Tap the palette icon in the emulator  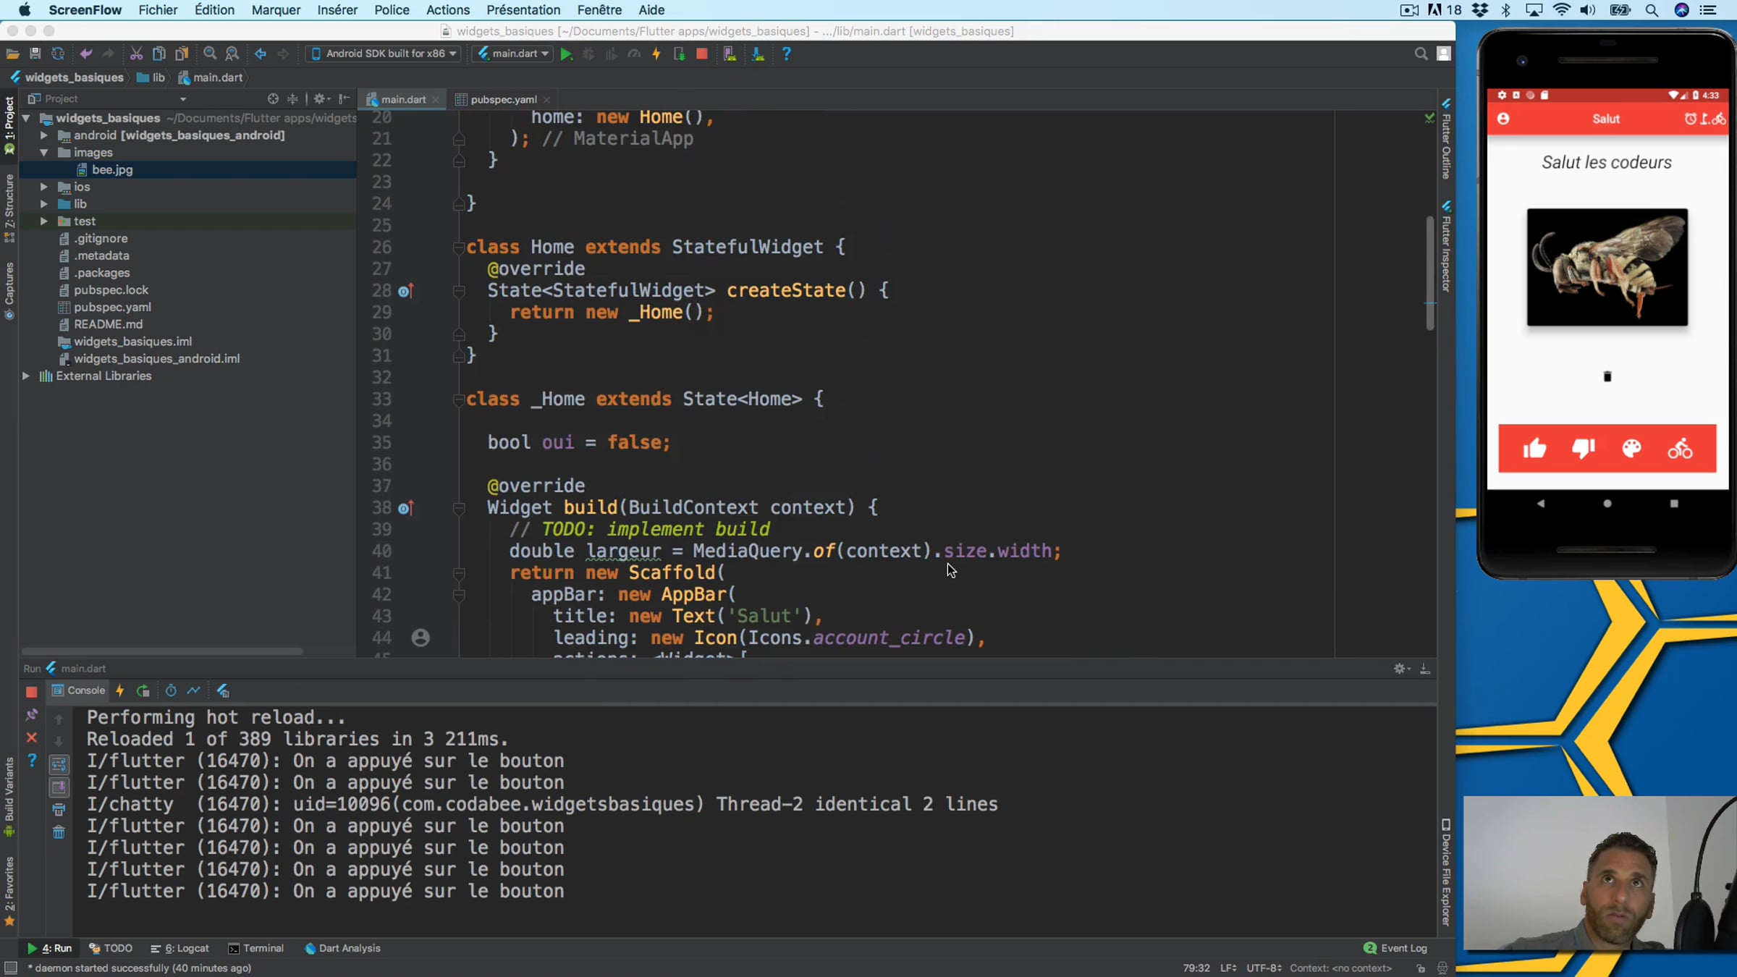(x=1631, y=449)
